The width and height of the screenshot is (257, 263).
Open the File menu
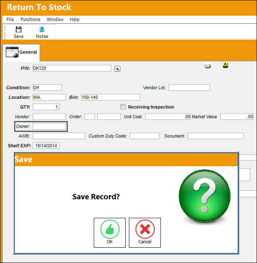10,19
